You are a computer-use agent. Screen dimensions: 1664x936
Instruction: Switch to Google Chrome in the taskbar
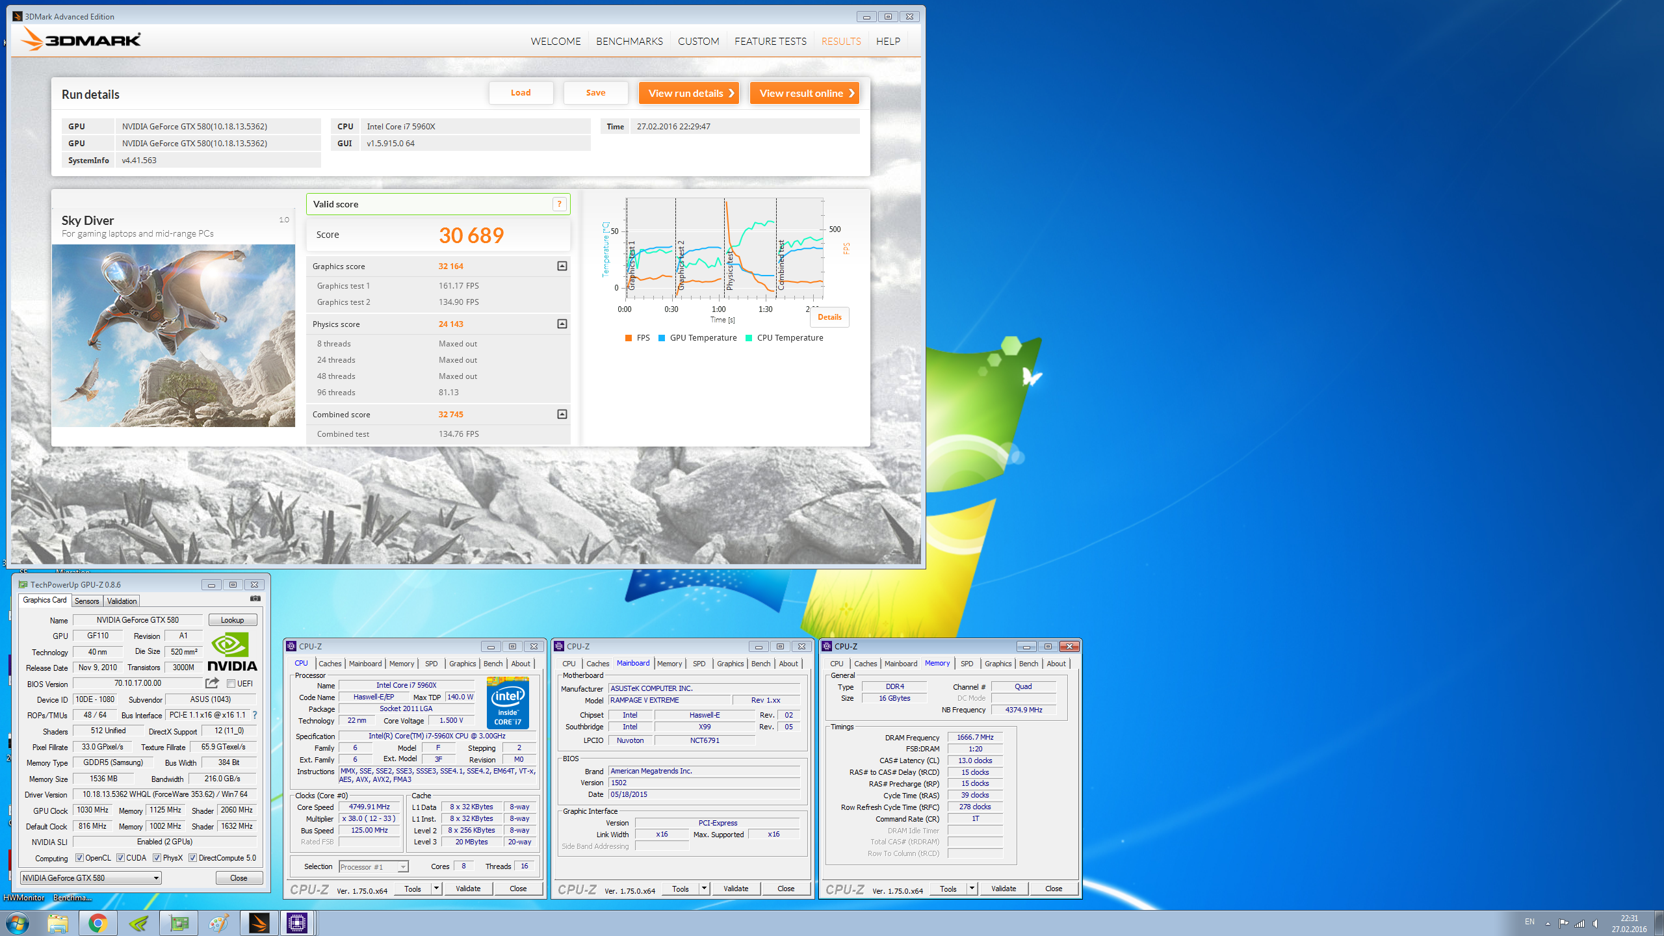98,923
